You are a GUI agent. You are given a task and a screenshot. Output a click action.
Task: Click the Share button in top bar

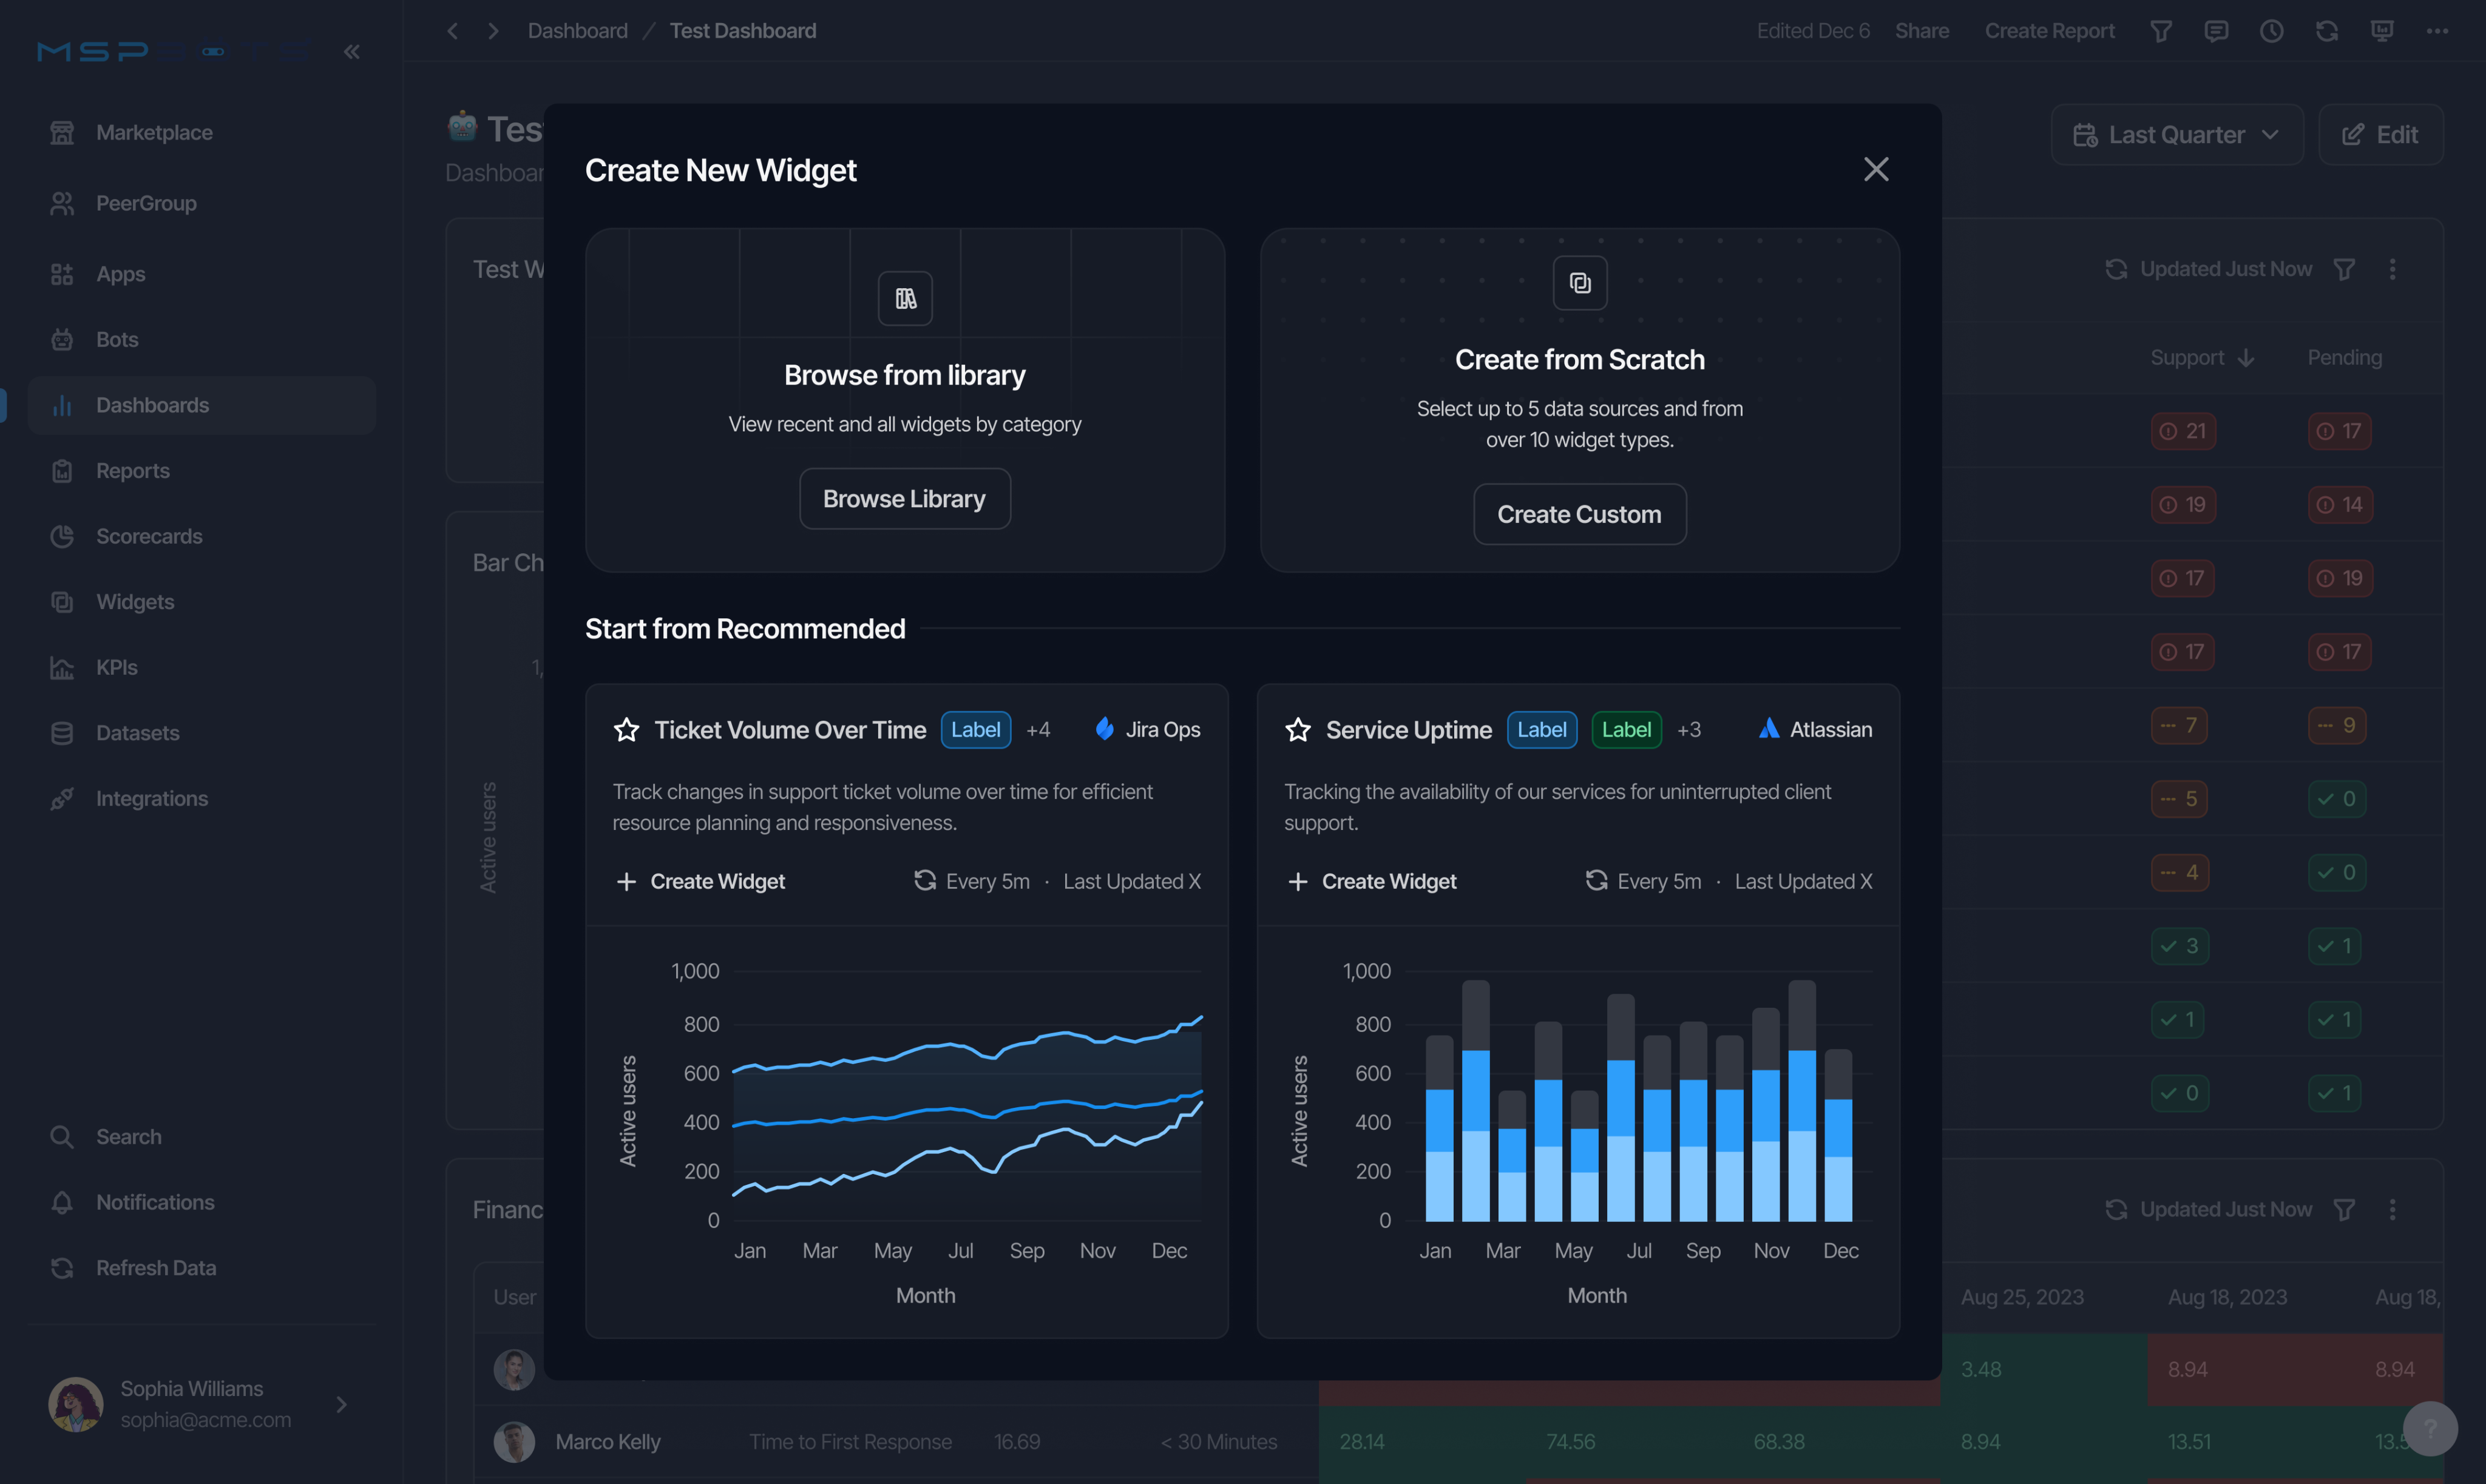pos(1921,31)
